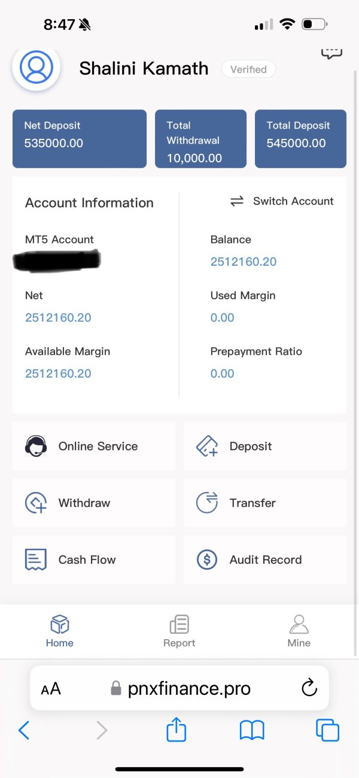
Task: Open the Safari share sheet icon
Action: [x=177, y=730]
